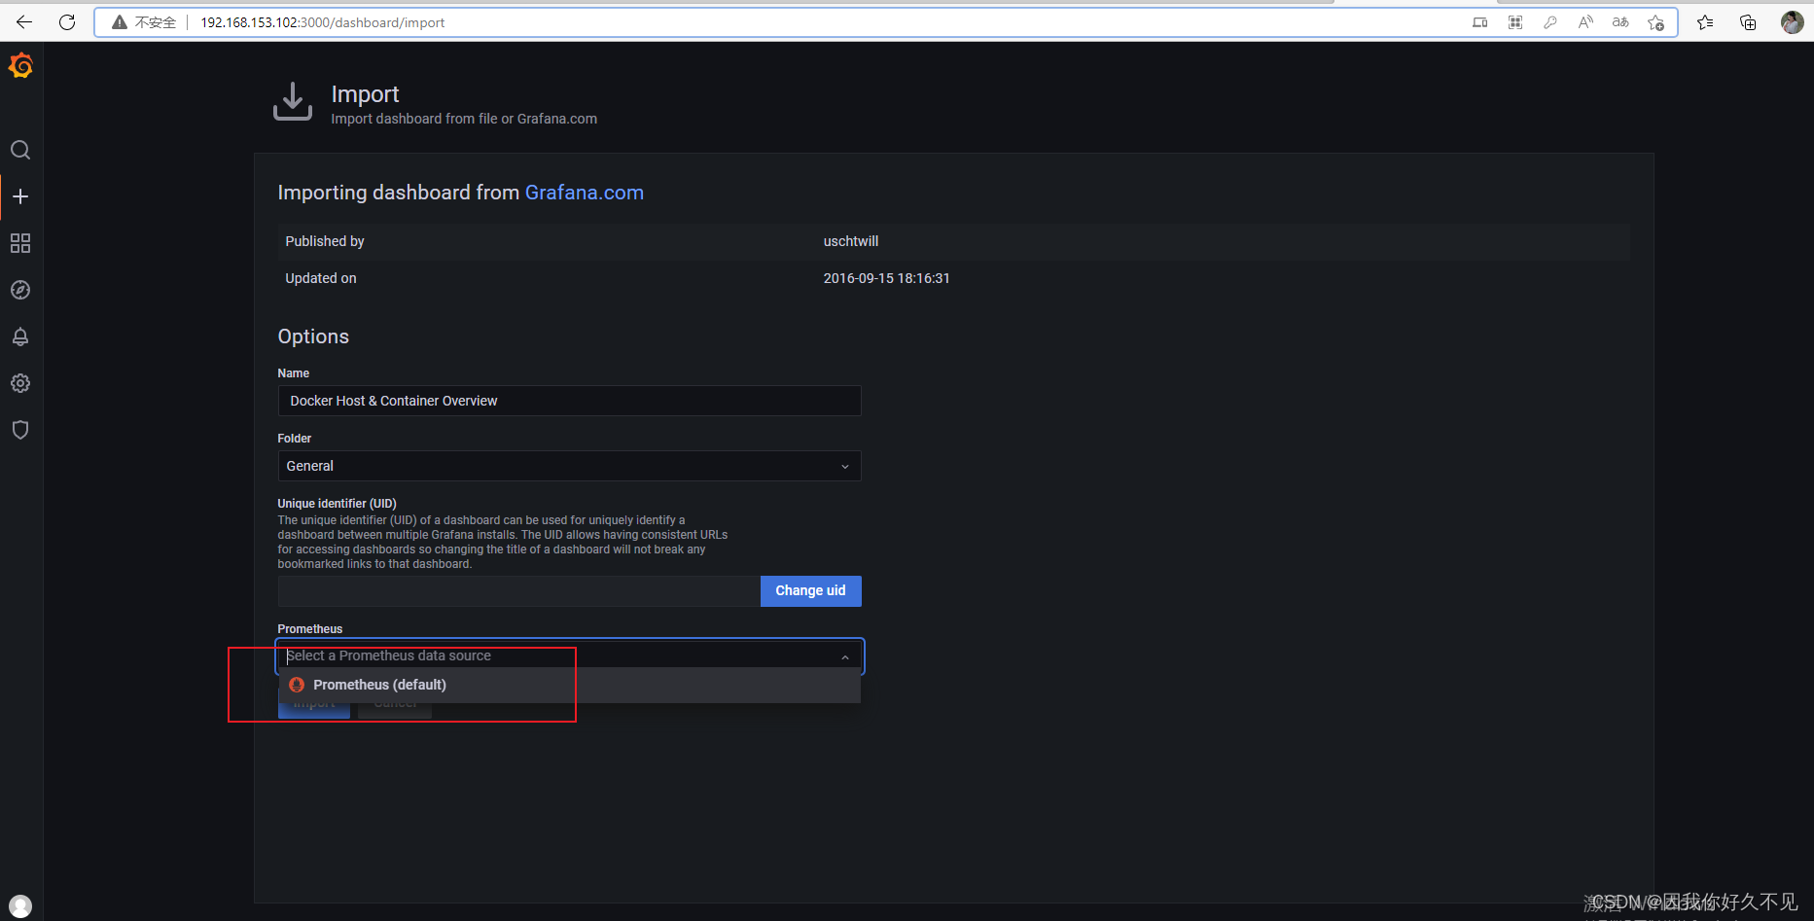The width and height of the screenshot is (1814, 921).
Task: Go back with browser back arrow
Action: (x=24, y=22)
